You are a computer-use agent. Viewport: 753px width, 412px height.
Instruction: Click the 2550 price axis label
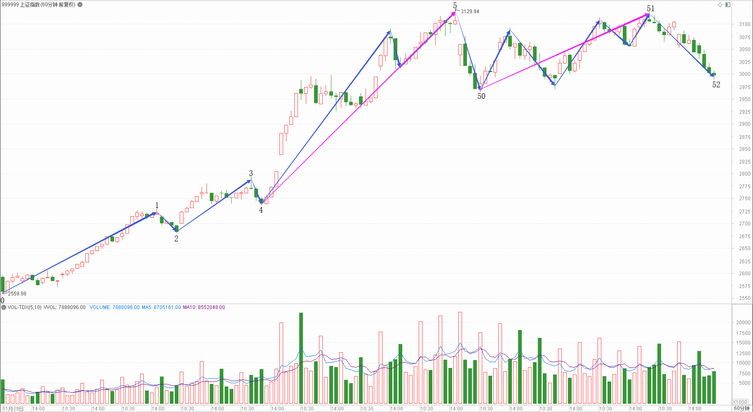[x=744, y=298]
